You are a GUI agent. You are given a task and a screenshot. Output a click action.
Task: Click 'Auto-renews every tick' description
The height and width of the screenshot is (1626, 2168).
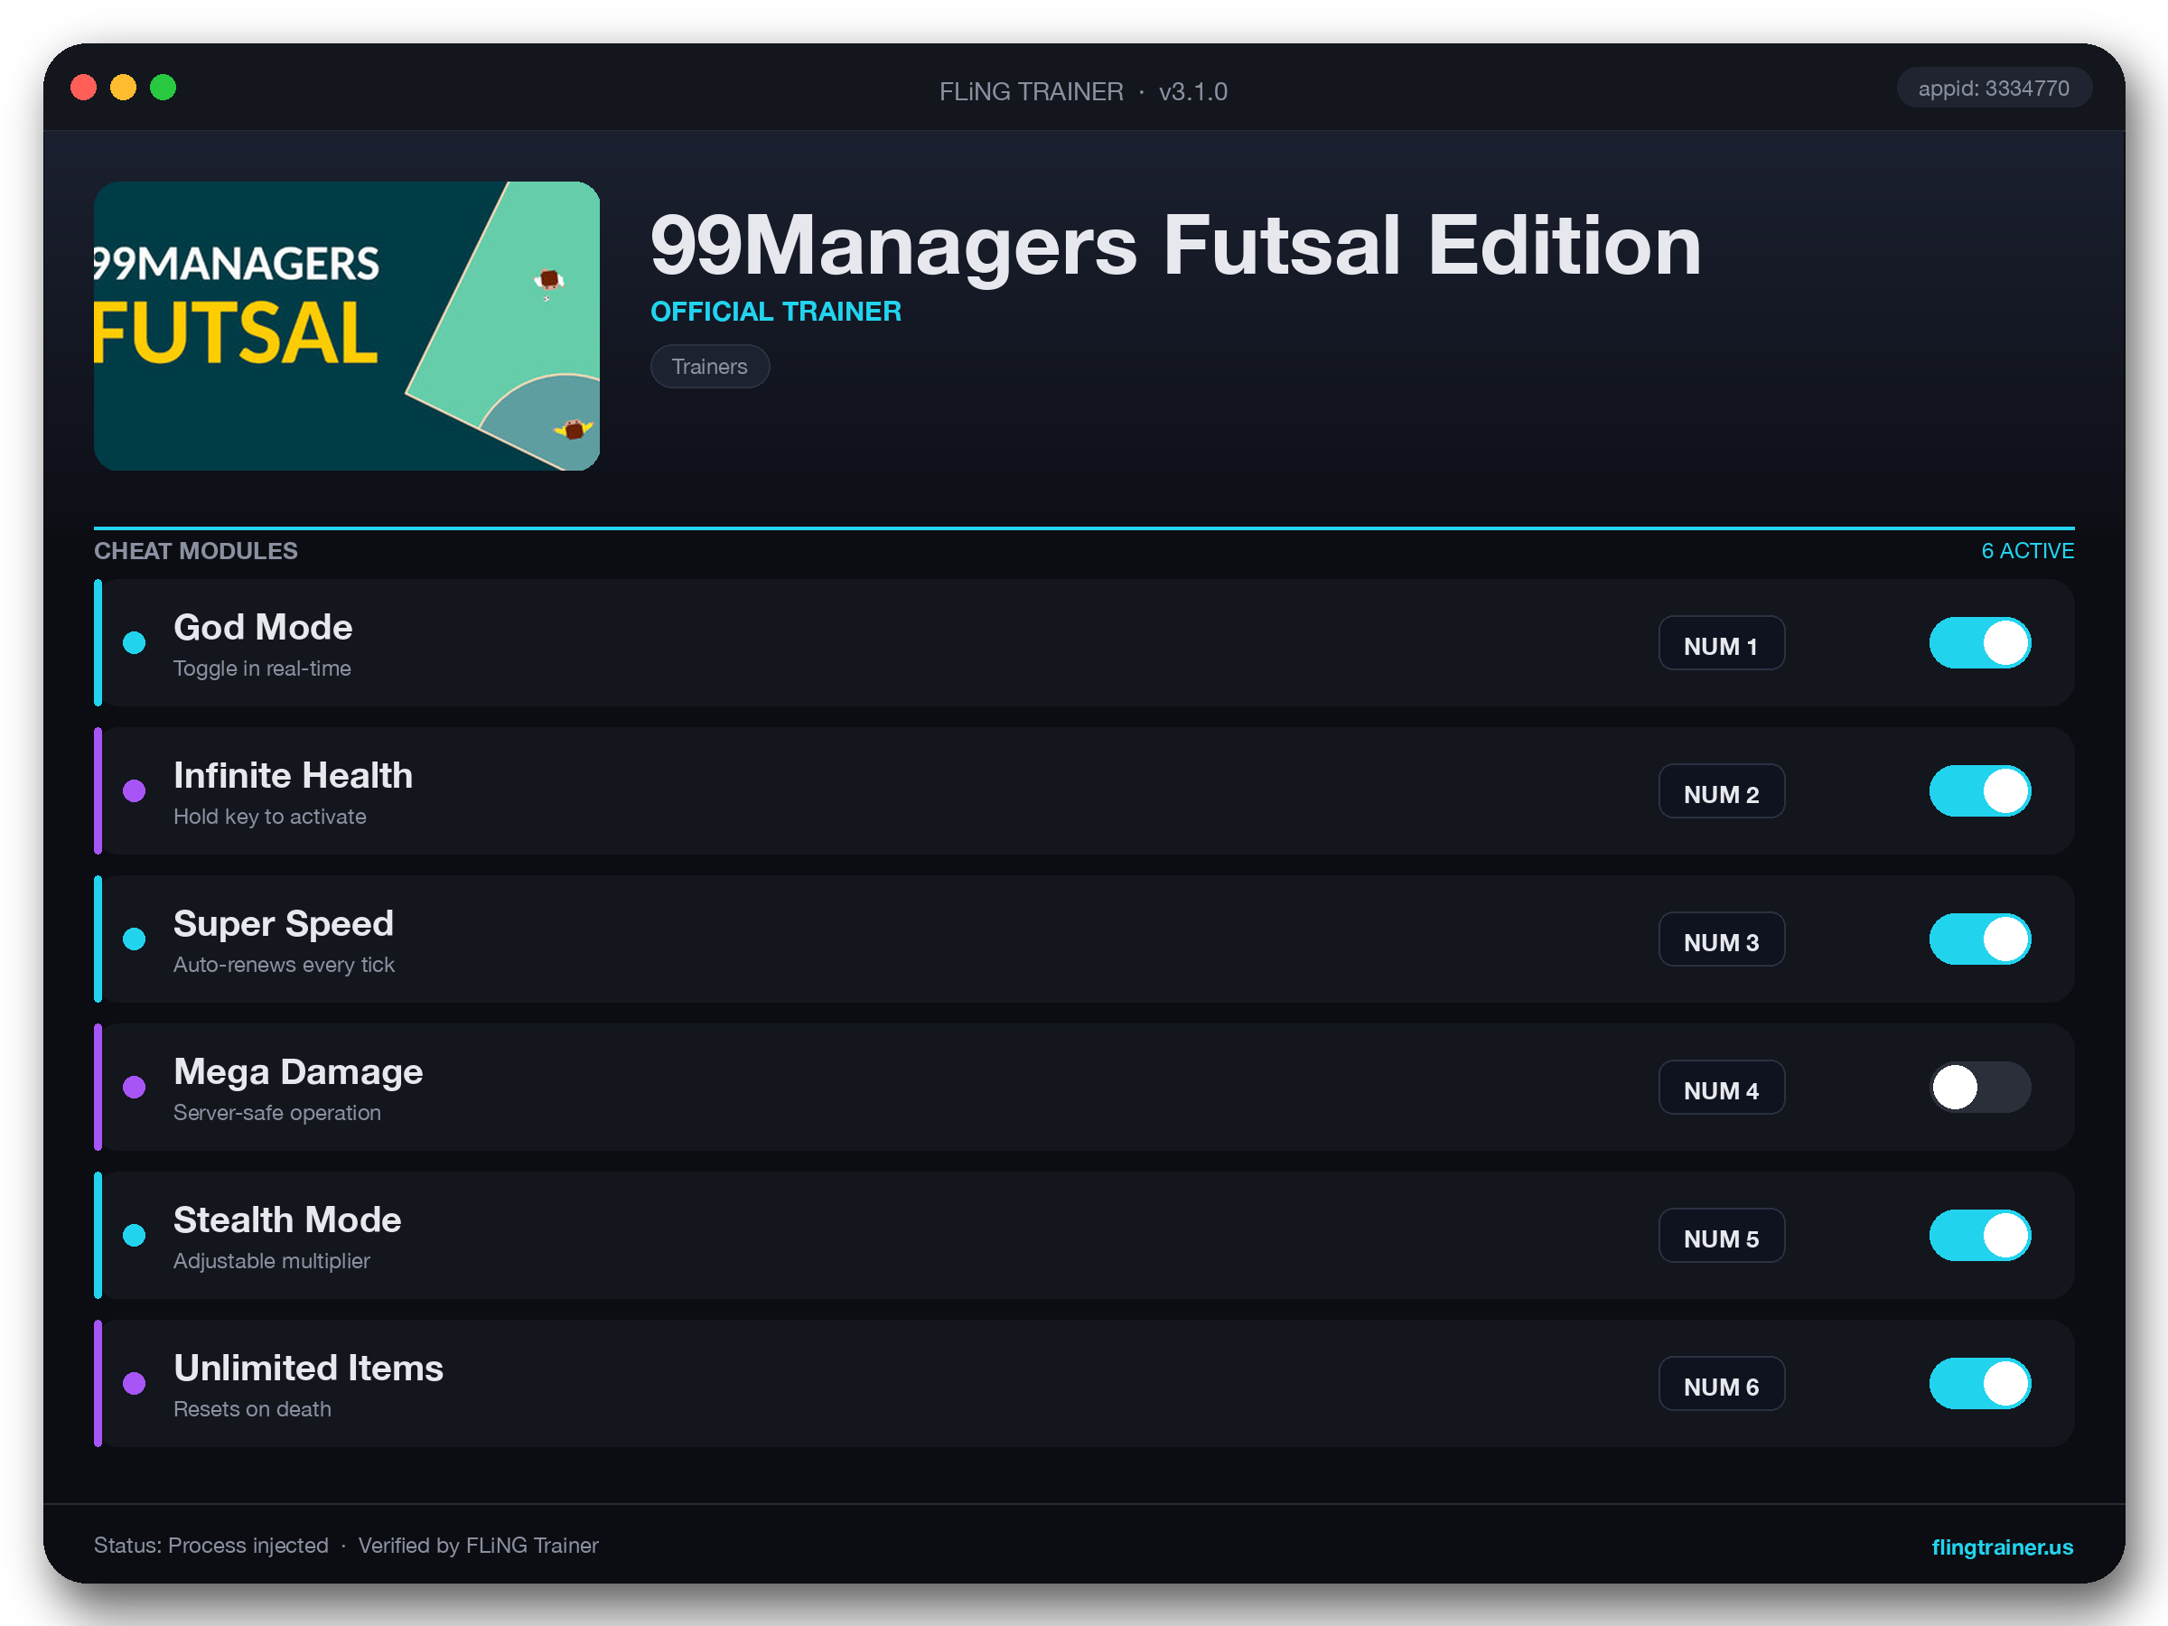click(x=285, y=965)
